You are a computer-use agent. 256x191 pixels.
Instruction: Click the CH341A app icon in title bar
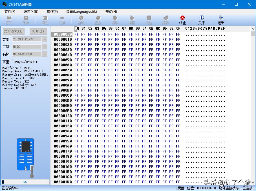(x=5, y=4)
